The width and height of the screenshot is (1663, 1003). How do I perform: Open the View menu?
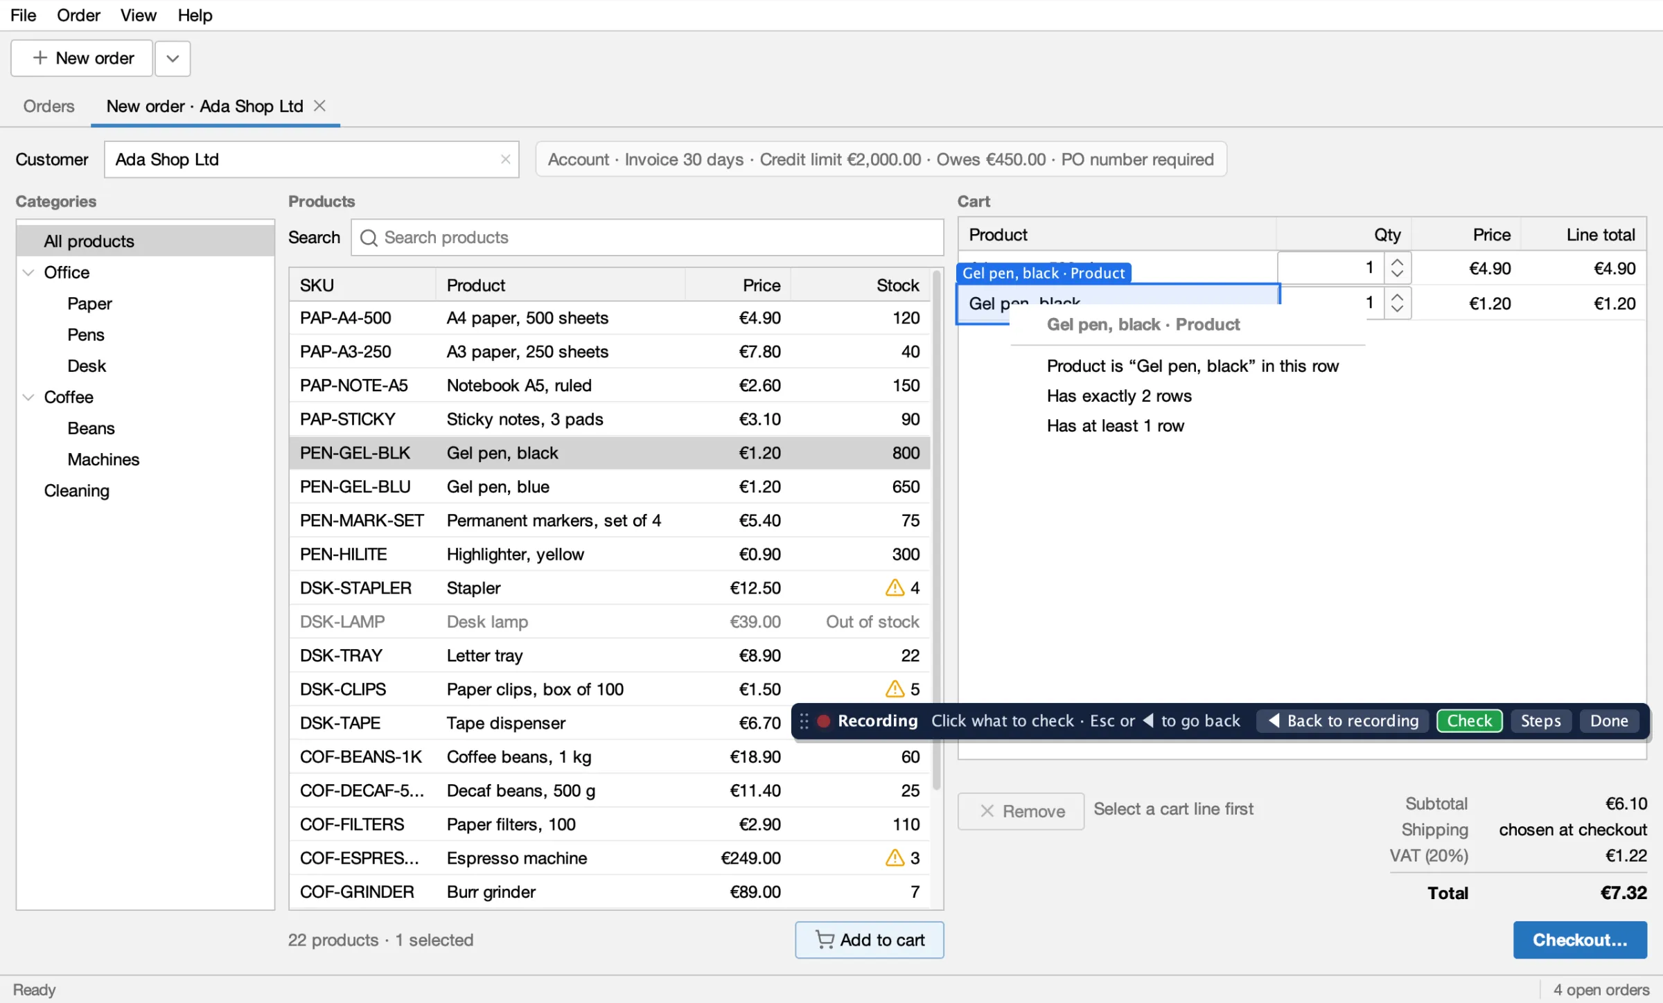[x=138, y=15]
